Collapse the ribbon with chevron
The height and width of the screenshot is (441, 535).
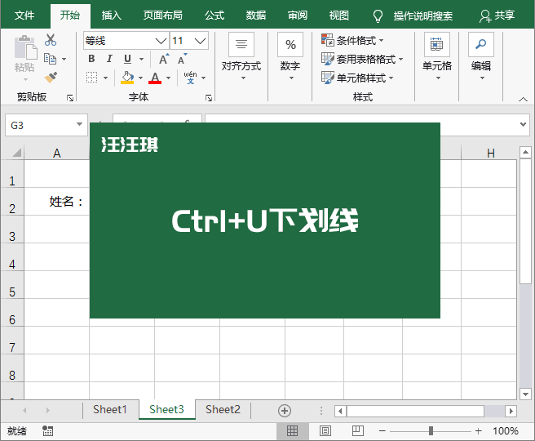tap(523, 99)
